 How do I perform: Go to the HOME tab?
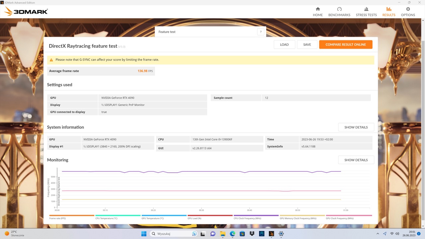(318, 12)
